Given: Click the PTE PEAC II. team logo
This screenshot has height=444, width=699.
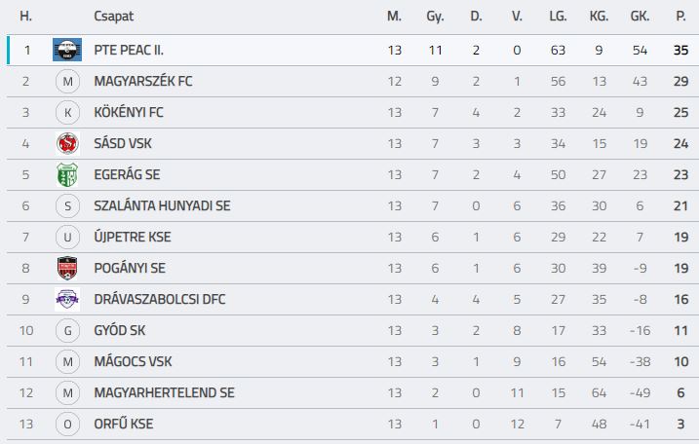Looking at the screenshot, I should (67, 50).
